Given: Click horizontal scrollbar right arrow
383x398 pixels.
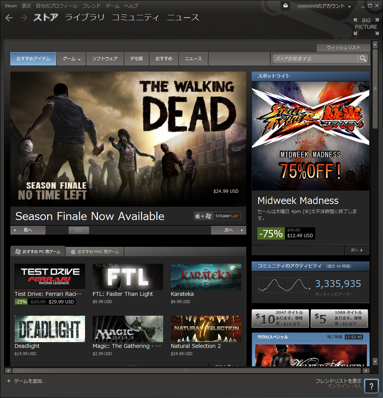Looking at the screenshot, I should pyautogui.click(x=366, y=370).
